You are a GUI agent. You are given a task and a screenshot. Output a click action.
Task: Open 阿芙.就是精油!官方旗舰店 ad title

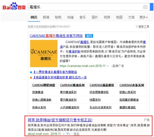coord(60,120)
